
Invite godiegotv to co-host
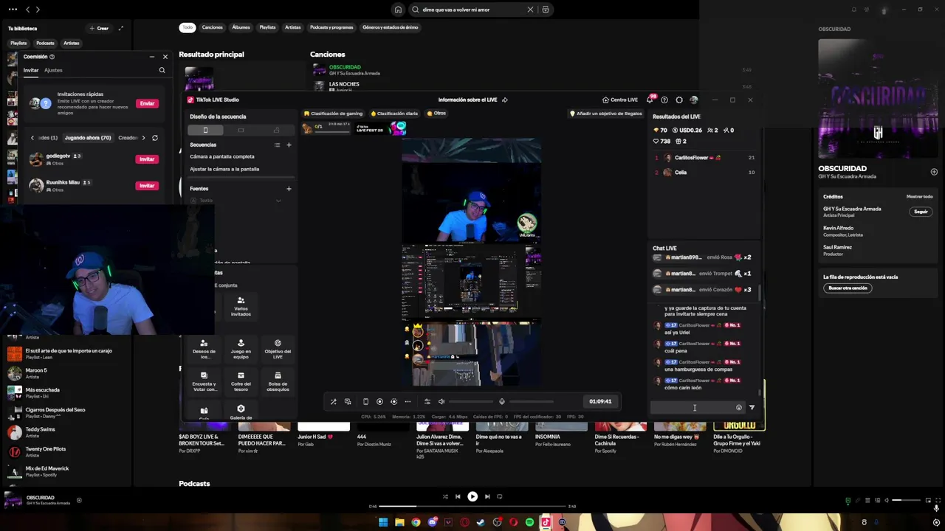[147, 159]
